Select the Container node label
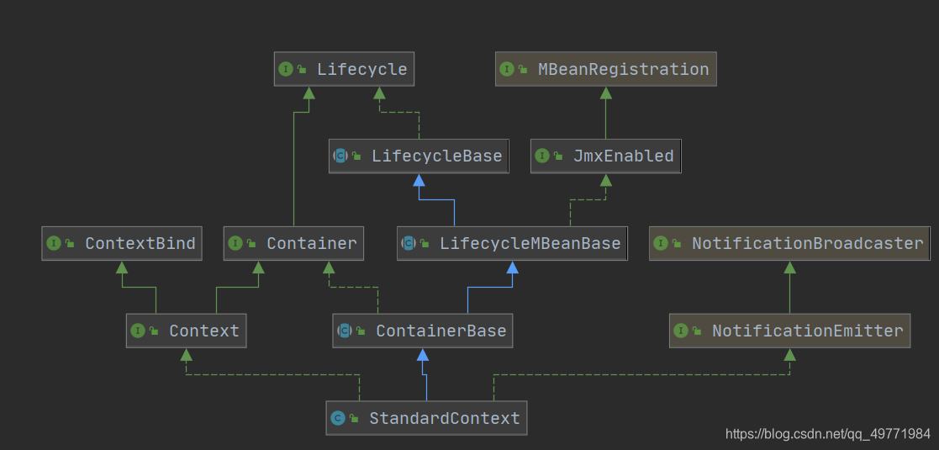939x450 pixels. tap(311, 244)
